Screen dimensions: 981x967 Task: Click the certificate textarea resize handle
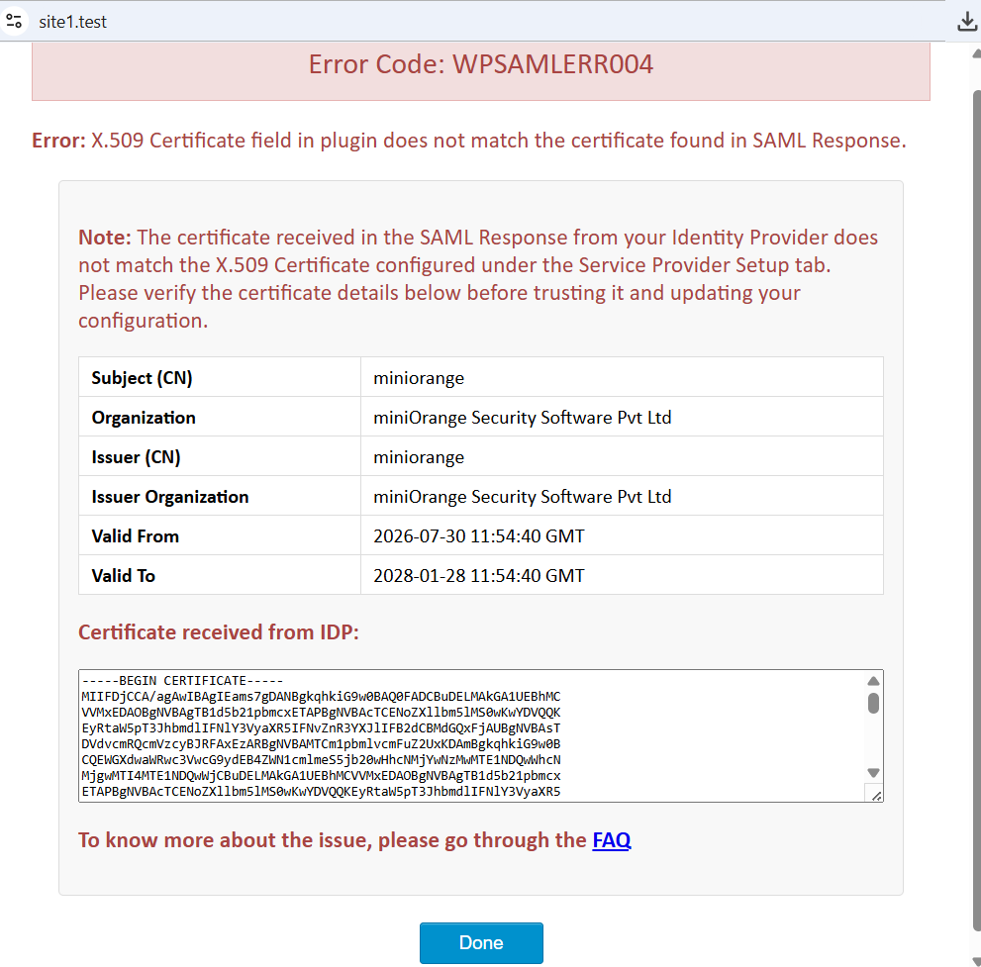[876, 795]
